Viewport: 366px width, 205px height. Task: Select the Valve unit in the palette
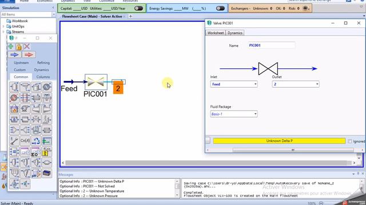coord(36,119)
